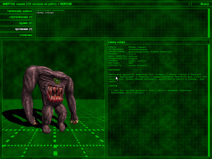The height and width of the screenshot is (159, 212).
Task: Click the ИНЕРТАН version title bar
Action: click(x=94, y=4)
